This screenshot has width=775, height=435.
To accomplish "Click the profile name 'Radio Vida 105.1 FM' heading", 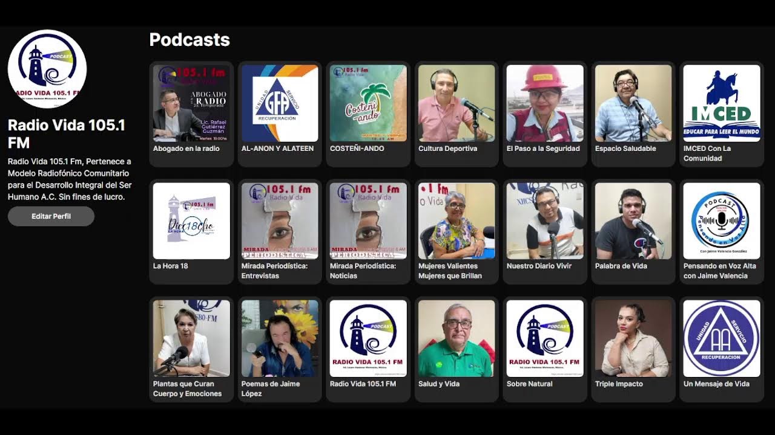I will pos(67,134).
